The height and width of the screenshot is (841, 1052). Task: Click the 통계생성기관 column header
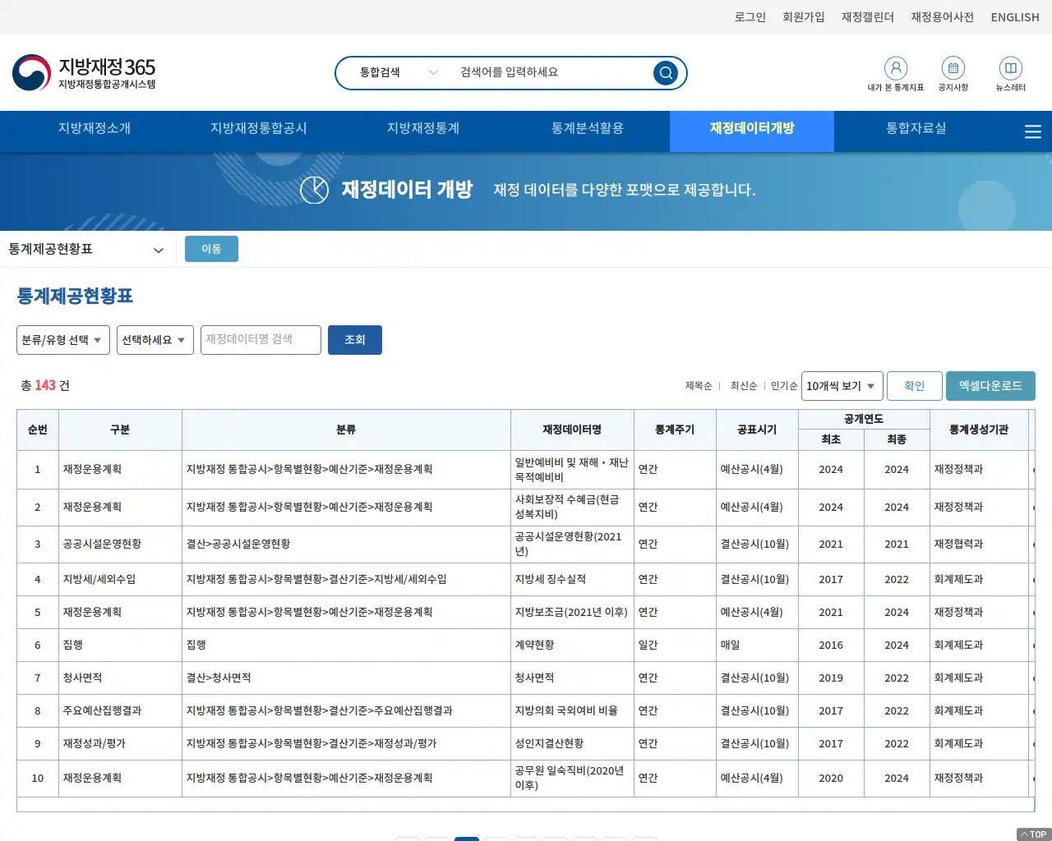click(979, 430)
